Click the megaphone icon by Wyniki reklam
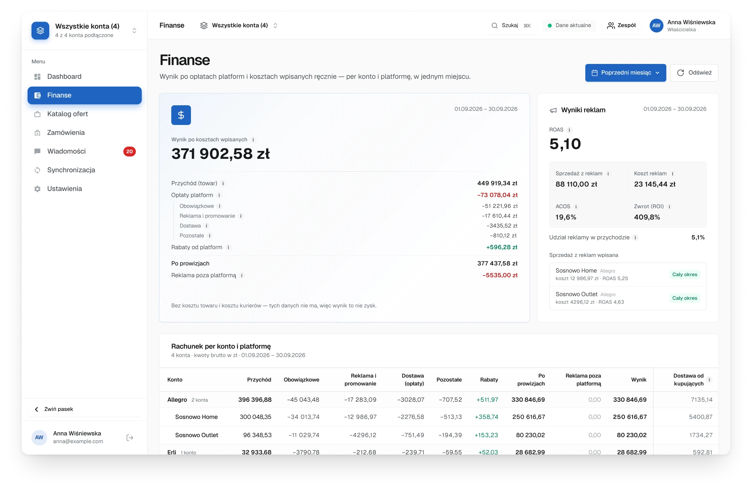Screen dimensions: 752x490 (553, 110)
